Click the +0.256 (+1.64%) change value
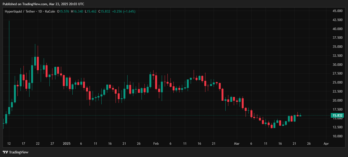The image size is (348, 157). (124, 11)
